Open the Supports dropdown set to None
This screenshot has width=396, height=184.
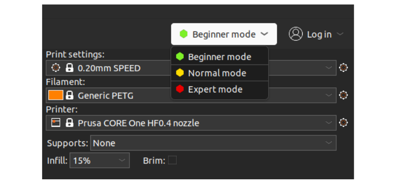click(x=213, y=143)
